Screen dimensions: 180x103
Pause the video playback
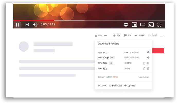click(18, 24)
